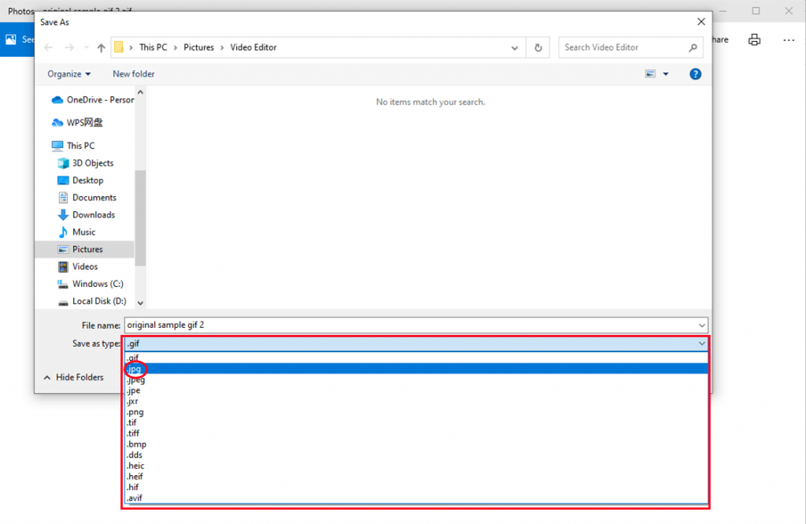Open the See more ellipsis in Photos
Screen dimensions: 806x524
789,39
